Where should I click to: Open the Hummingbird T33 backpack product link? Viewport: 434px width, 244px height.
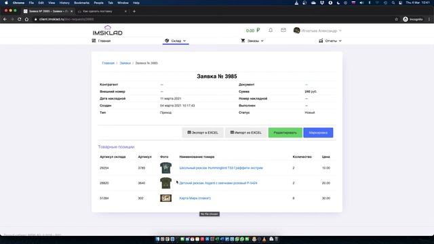[x=221, y=168]
